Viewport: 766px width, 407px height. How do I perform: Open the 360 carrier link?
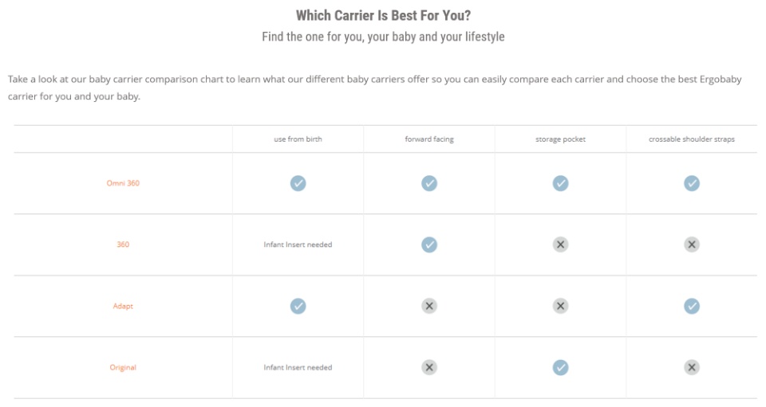(123, 245)
